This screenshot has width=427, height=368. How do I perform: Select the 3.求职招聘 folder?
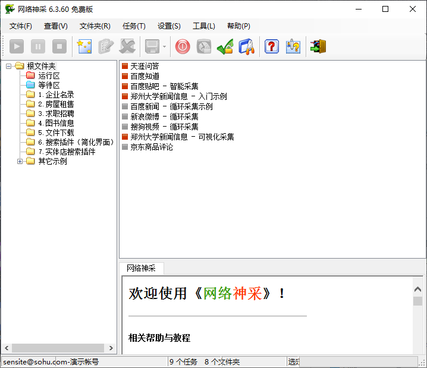point(56,114)
